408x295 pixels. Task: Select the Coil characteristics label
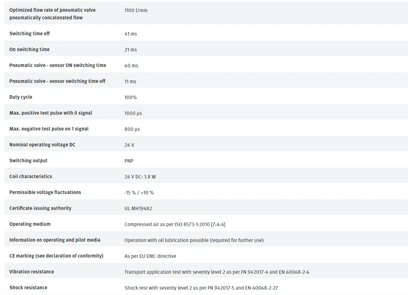point(30,176)
